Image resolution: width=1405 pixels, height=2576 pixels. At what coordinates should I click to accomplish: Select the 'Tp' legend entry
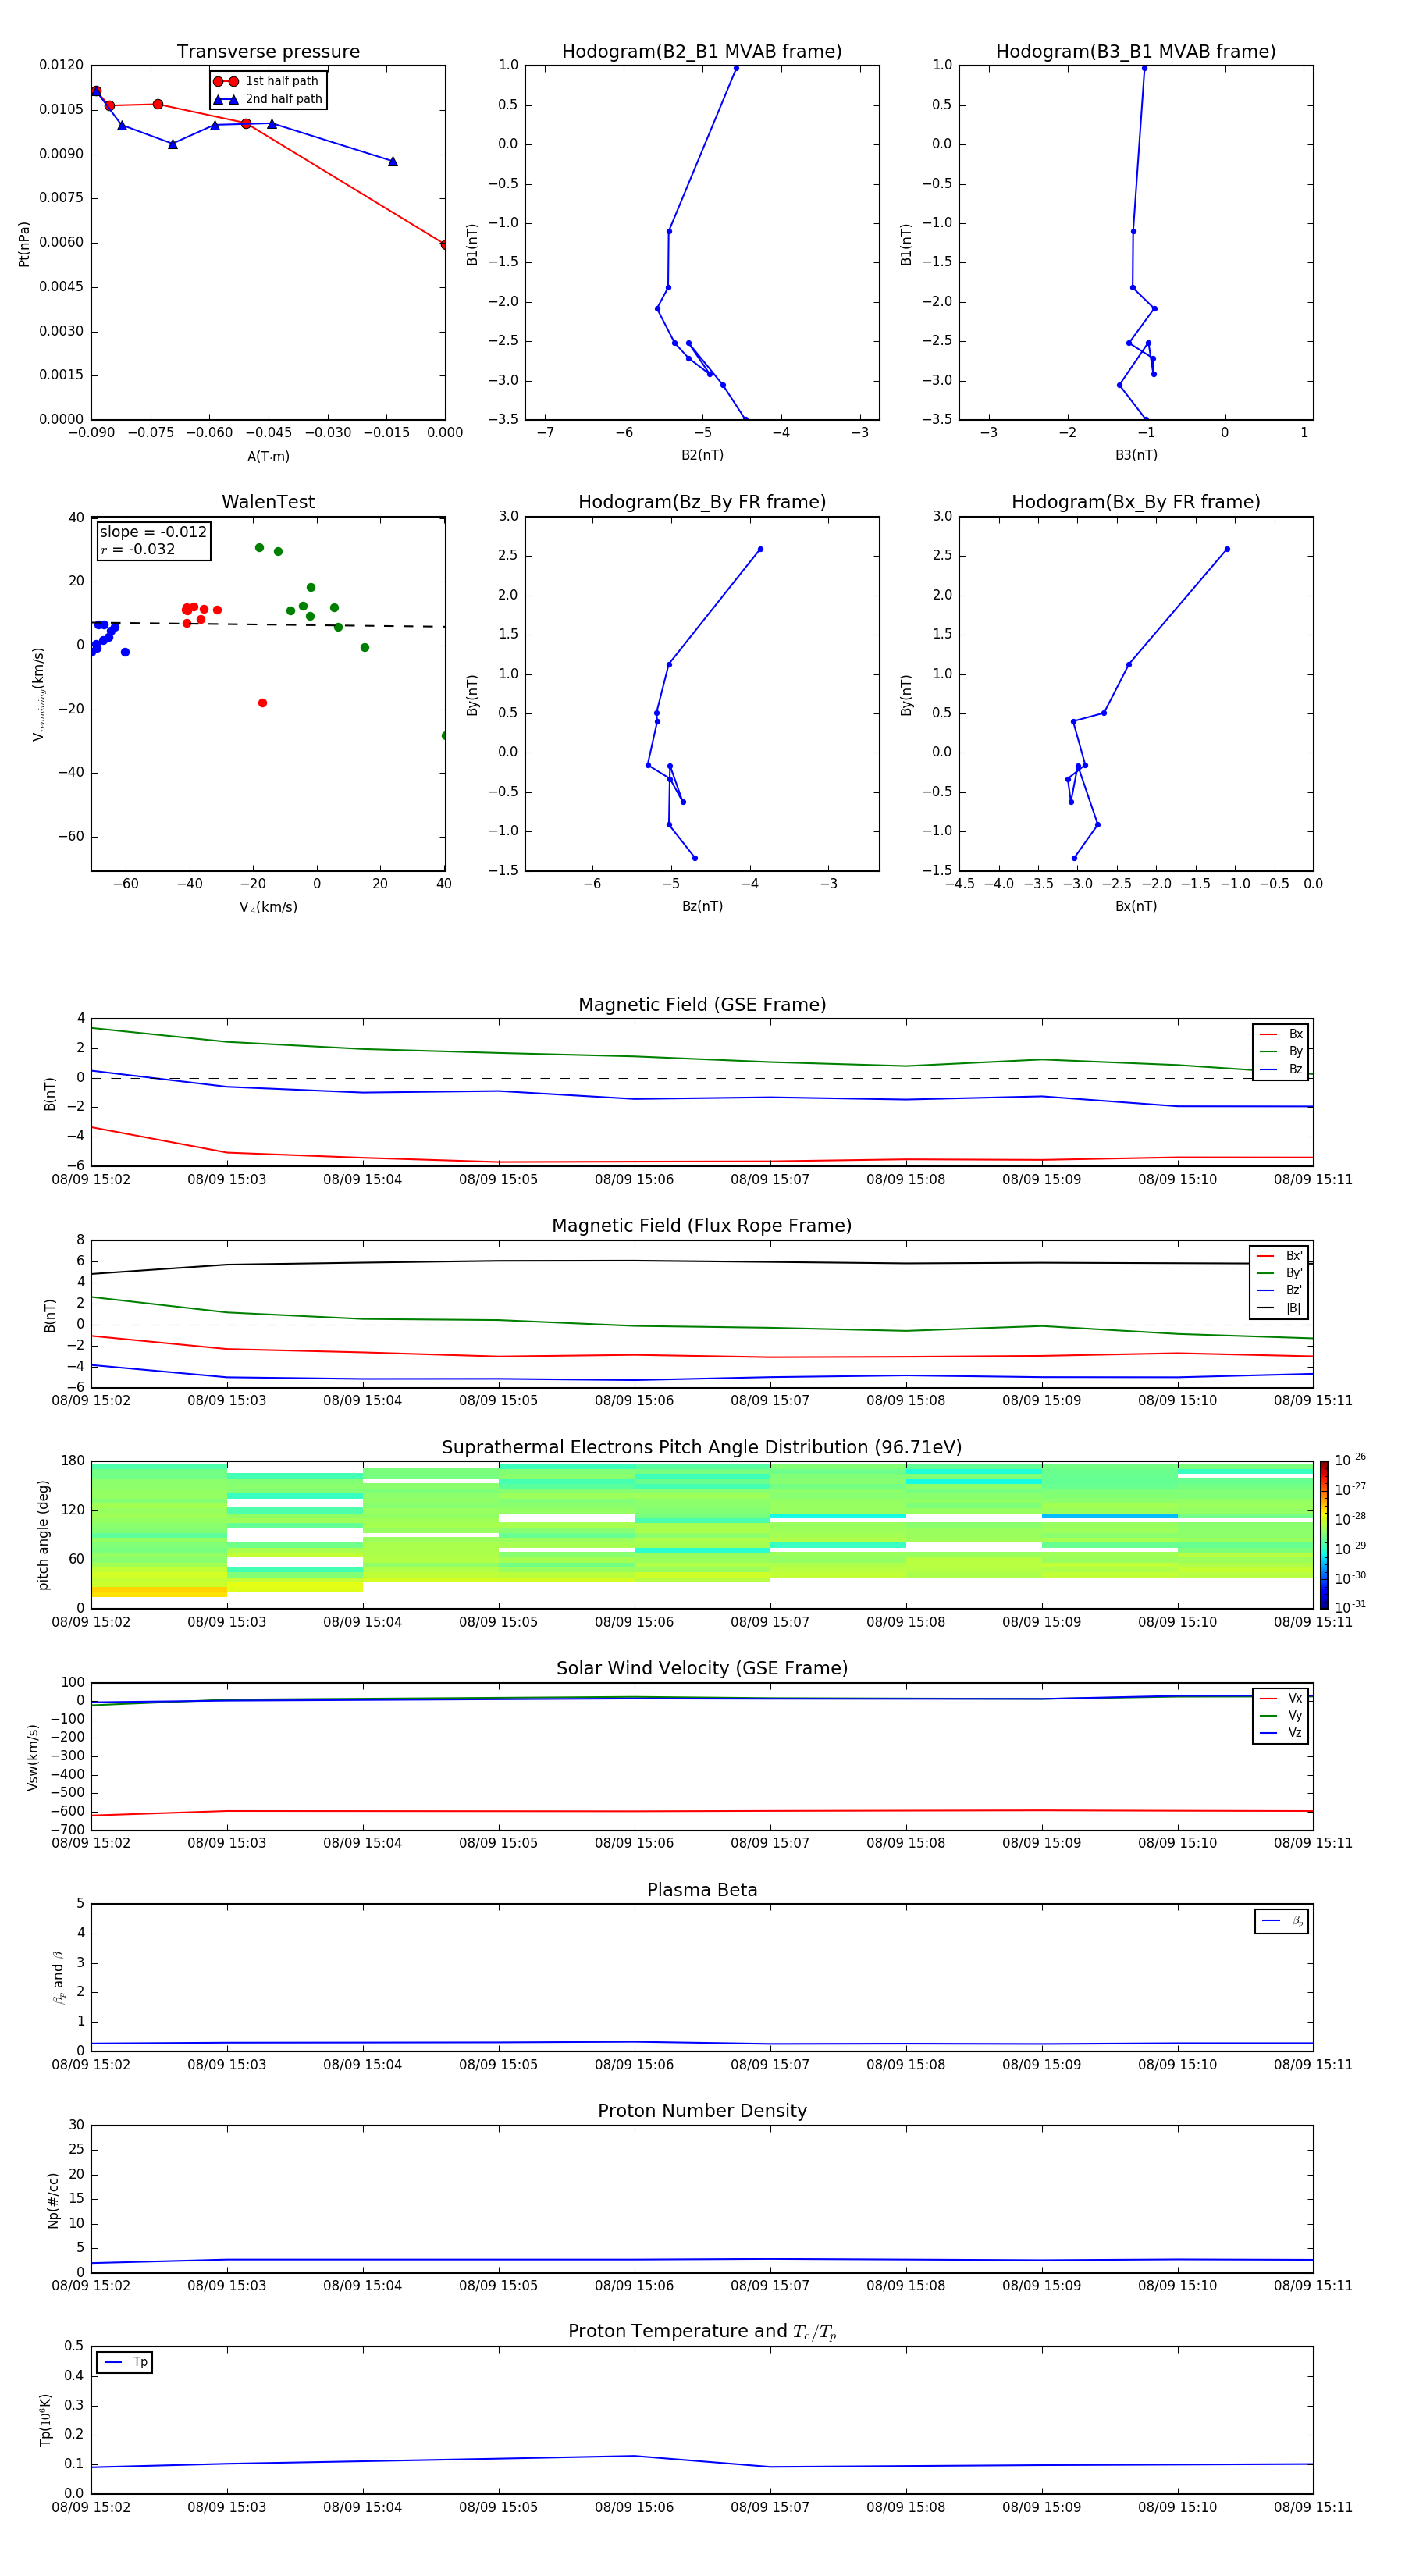tap(126, 2362)
